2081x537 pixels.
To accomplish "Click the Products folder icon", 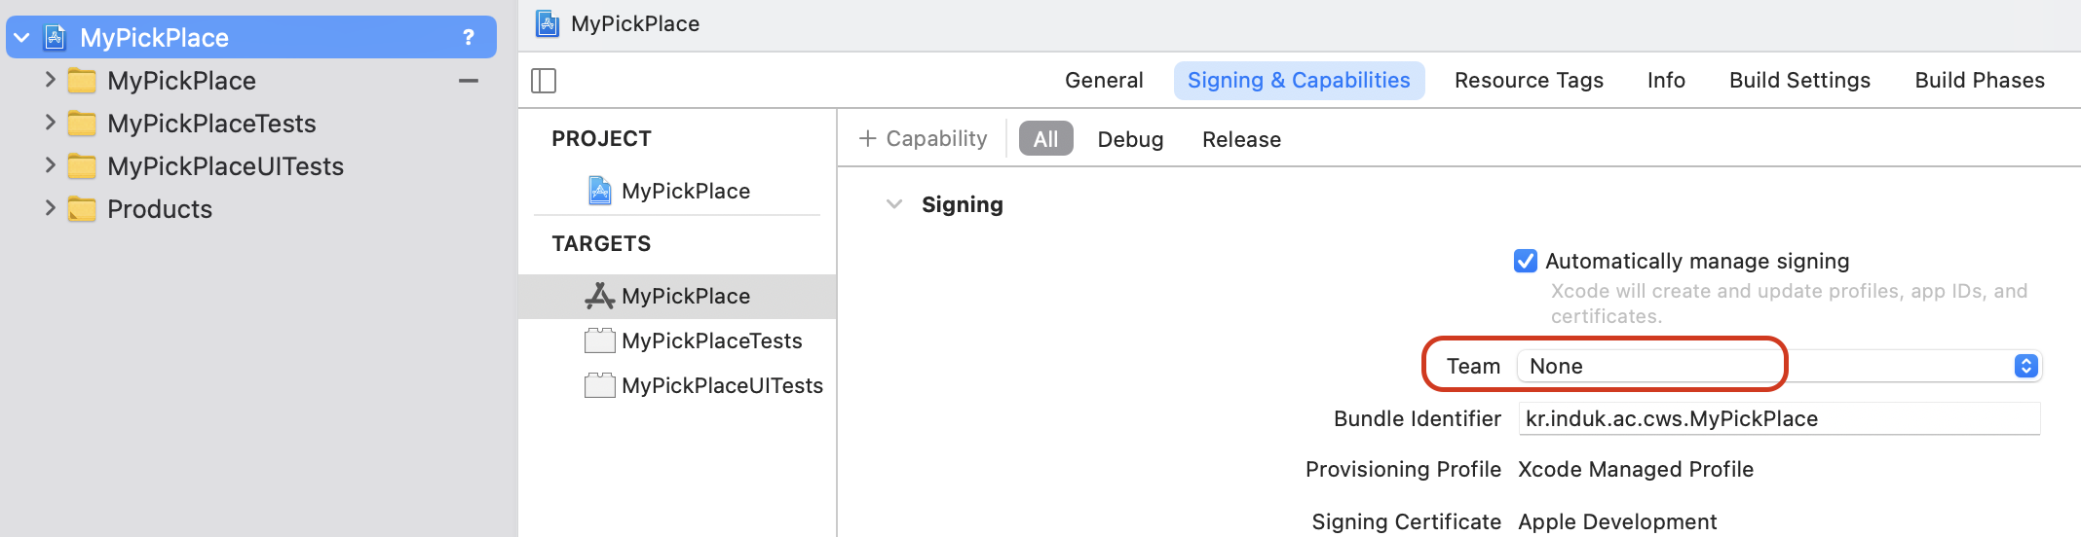I will pos(82,209).
